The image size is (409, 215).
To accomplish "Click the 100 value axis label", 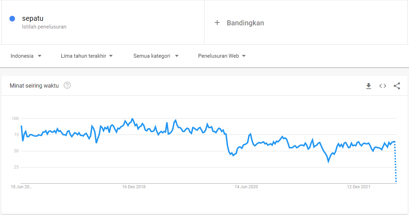I will coord(15,119).
